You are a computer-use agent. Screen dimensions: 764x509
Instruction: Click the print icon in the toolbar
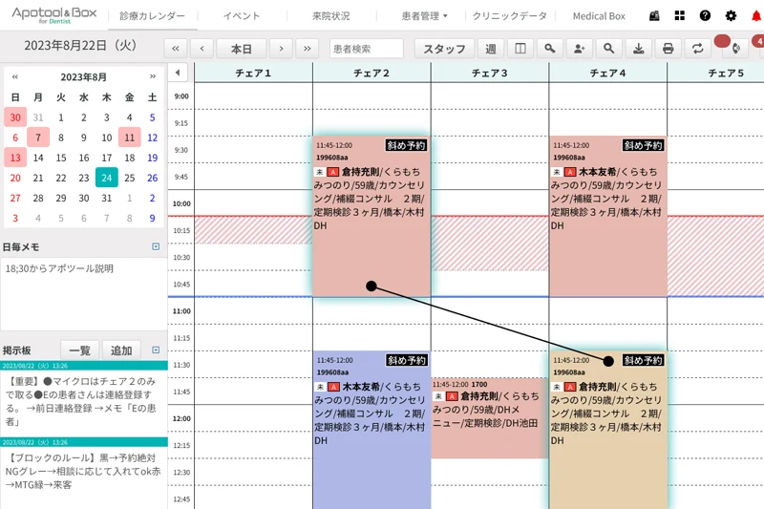click(668, 49)
